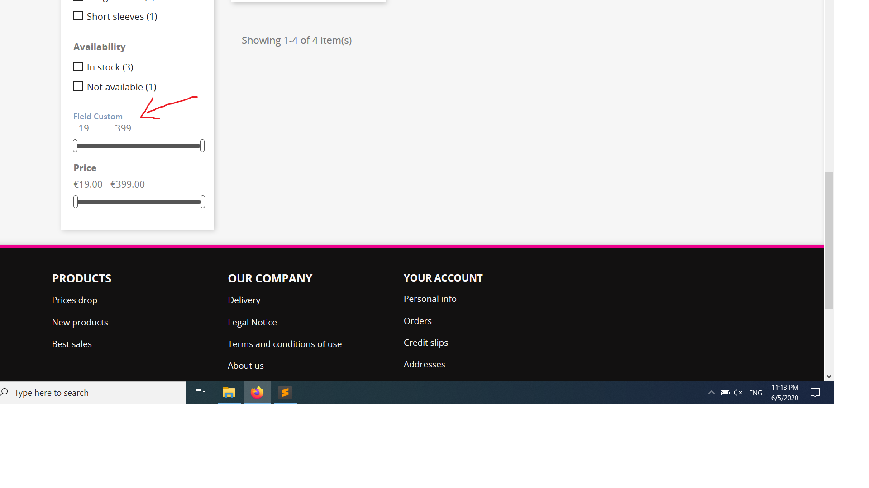Tick the Not available checkbox
869x488 pixels.
78,86
